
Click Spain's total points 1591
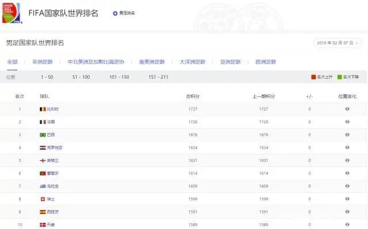[x=193, y=212]
